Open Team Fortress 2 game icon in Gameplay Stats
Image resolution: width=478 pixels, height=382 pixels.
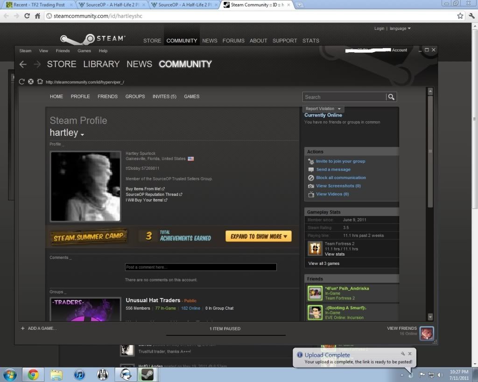click(315, 249)
